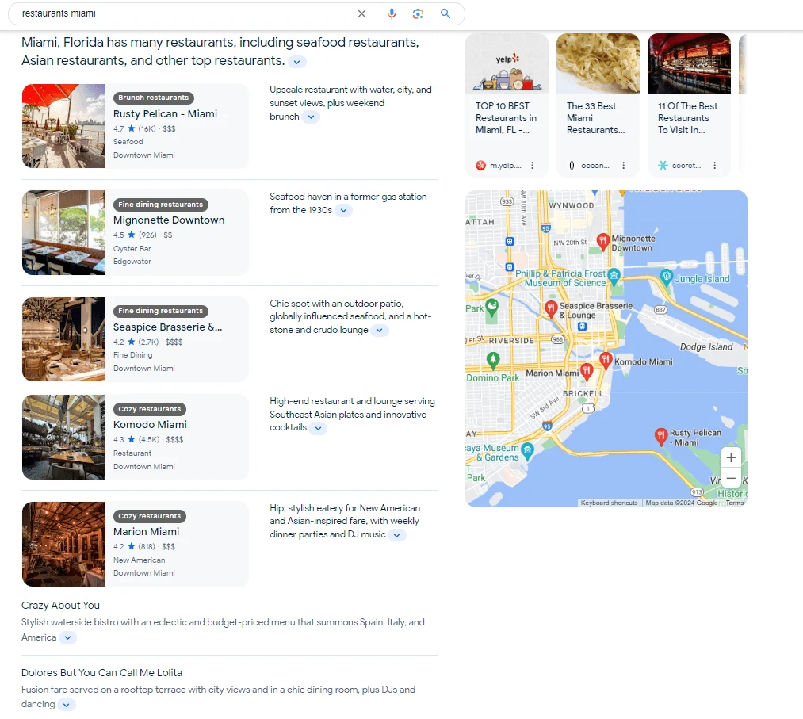Select the Rusty Pelican map pin
The width and height of the screenshot is (803, 719).
coord(661,436)
